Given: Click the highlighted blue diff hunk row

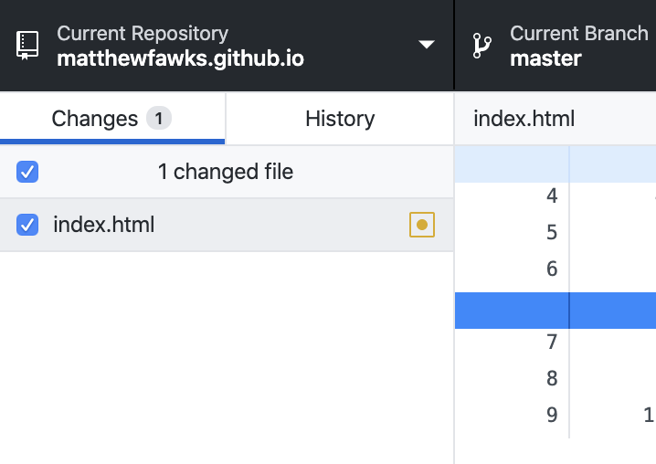Looking at the screenshot, I should tap(555, 311).
